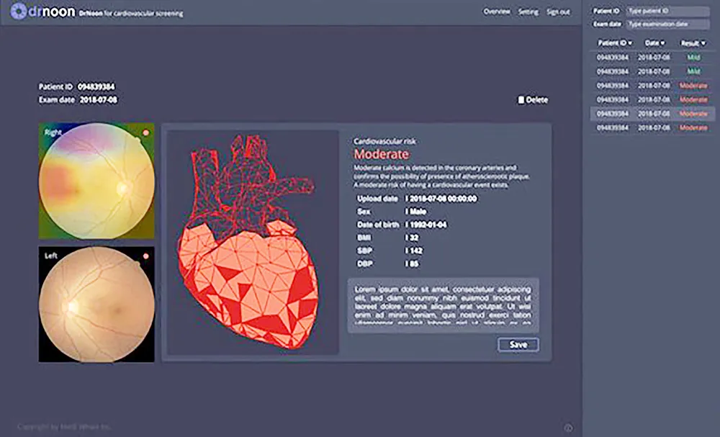720x437 pixels.
Task: Open the Right fundus image thumbnail
Action: pyautogui.click(x=96, y=180)
